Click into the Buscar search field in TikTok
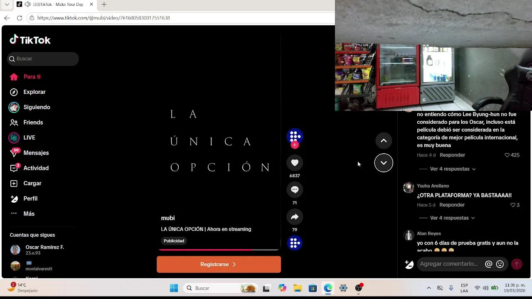Image resolution: width=532 pixels, height=299 pixels. (x=43, y=59)
